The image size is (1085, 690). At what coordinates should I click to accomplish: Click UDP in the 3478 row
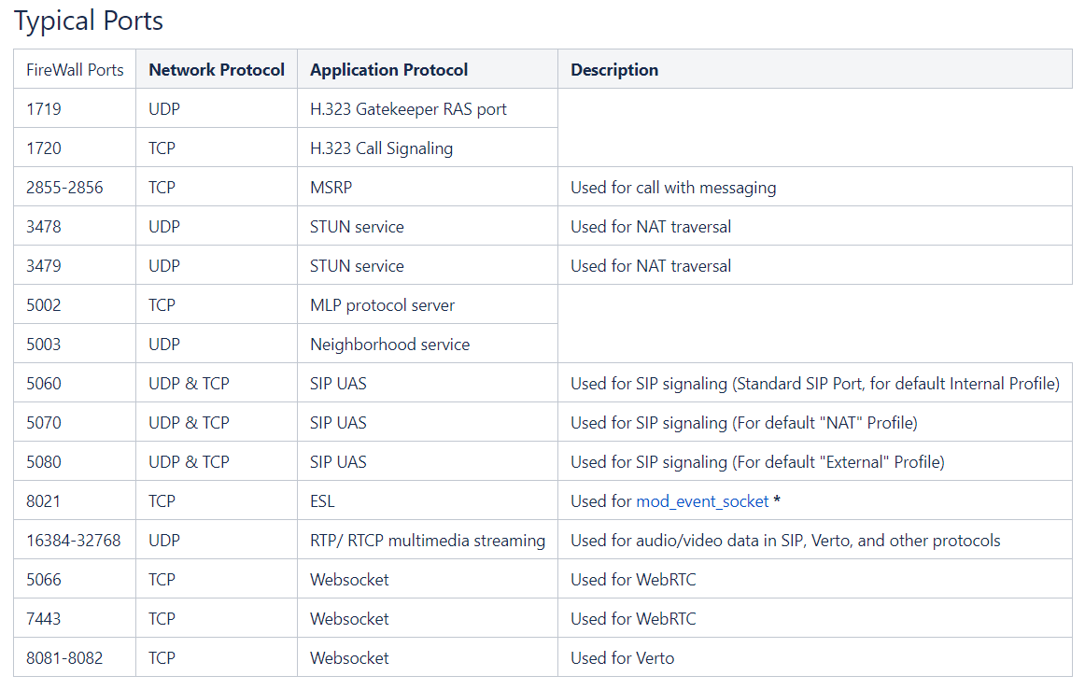217,226
